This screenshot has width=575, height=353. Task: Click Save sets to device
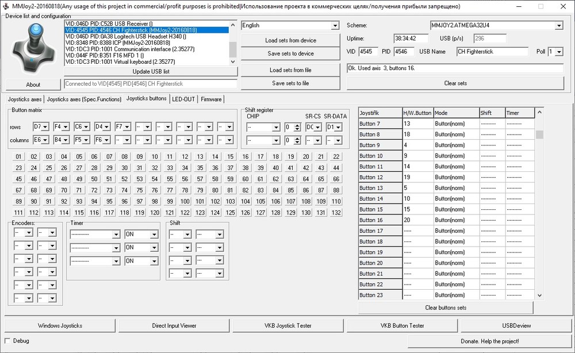point(290,53)
